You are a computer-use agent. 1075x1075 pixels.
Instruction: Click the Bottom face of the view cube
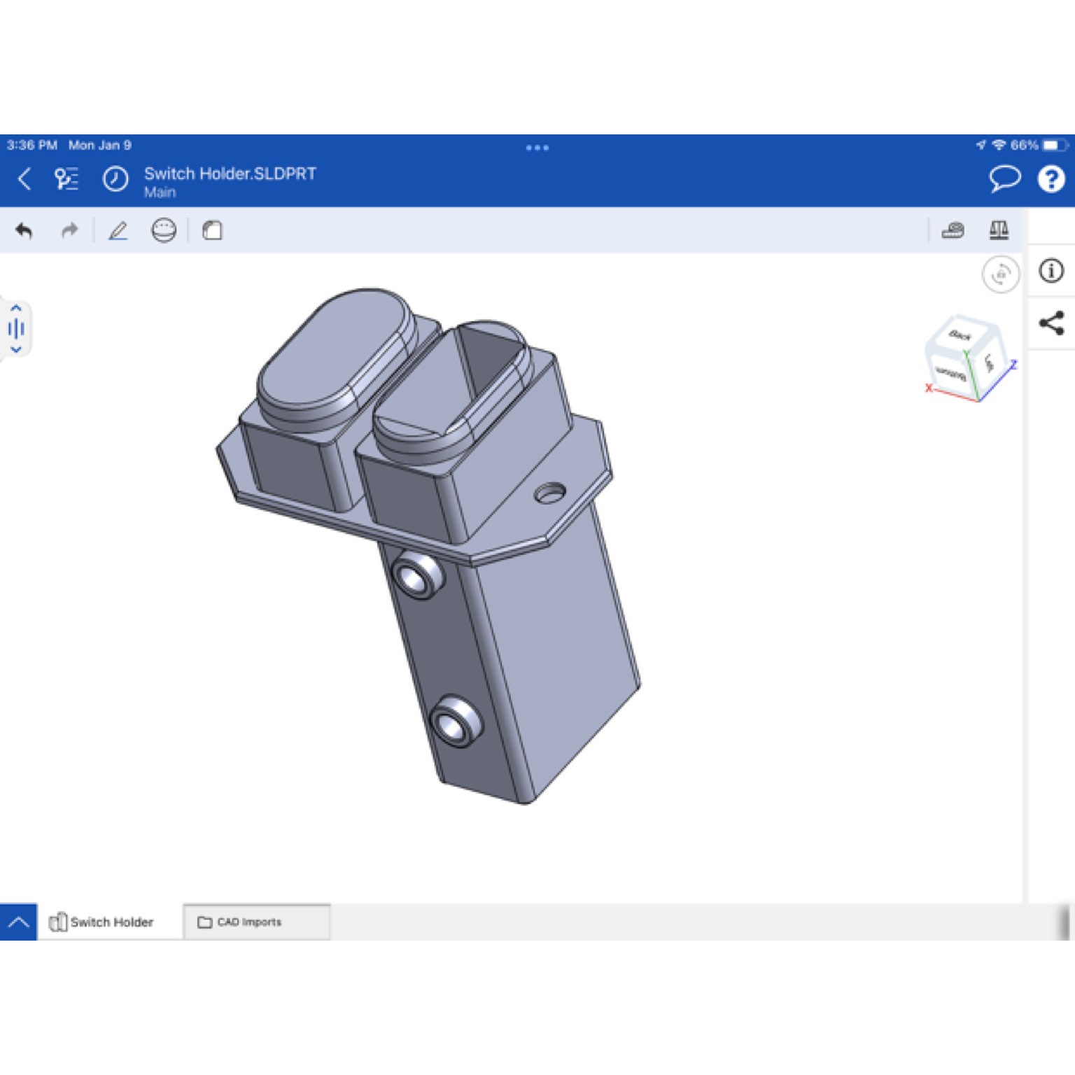click(x=950, y=372)
